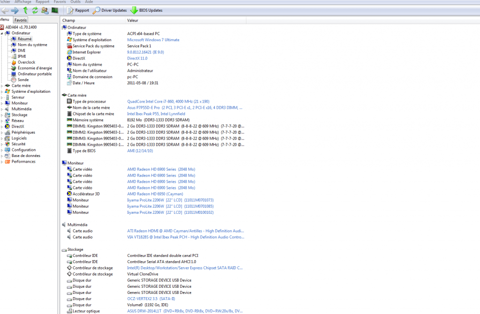Open the Favoris menu in the menu bar
Screen dimensions: 480x314
coord(60,2)
